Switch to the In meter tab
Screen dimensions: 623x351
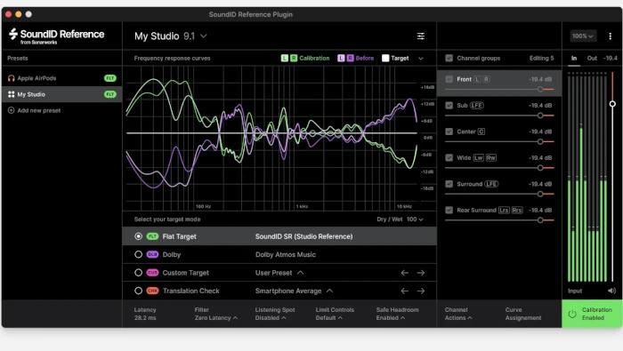[574, 59]
